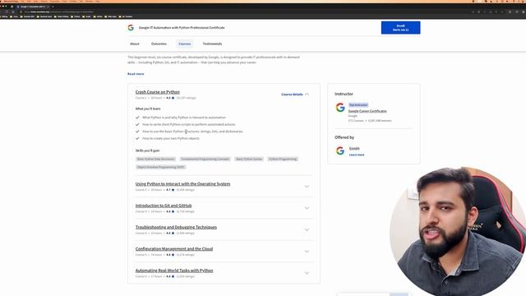Screen dimensions: 526x296
Task: Select the Basic Python Syntax skill tag
Action: pyautogui.click(x=249, y=159)
